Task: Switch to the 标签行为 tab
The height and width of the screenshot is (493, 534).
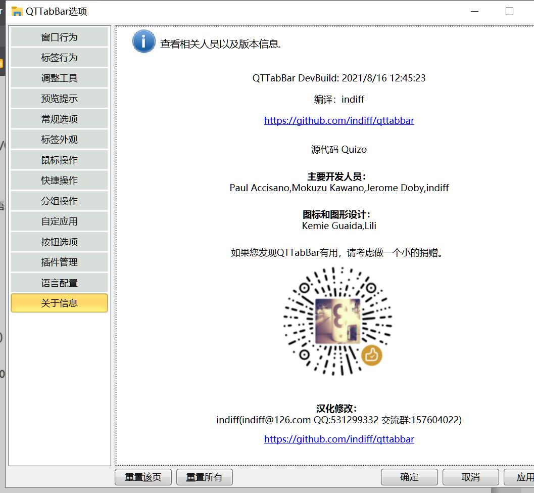Action: tap(59, 58)
